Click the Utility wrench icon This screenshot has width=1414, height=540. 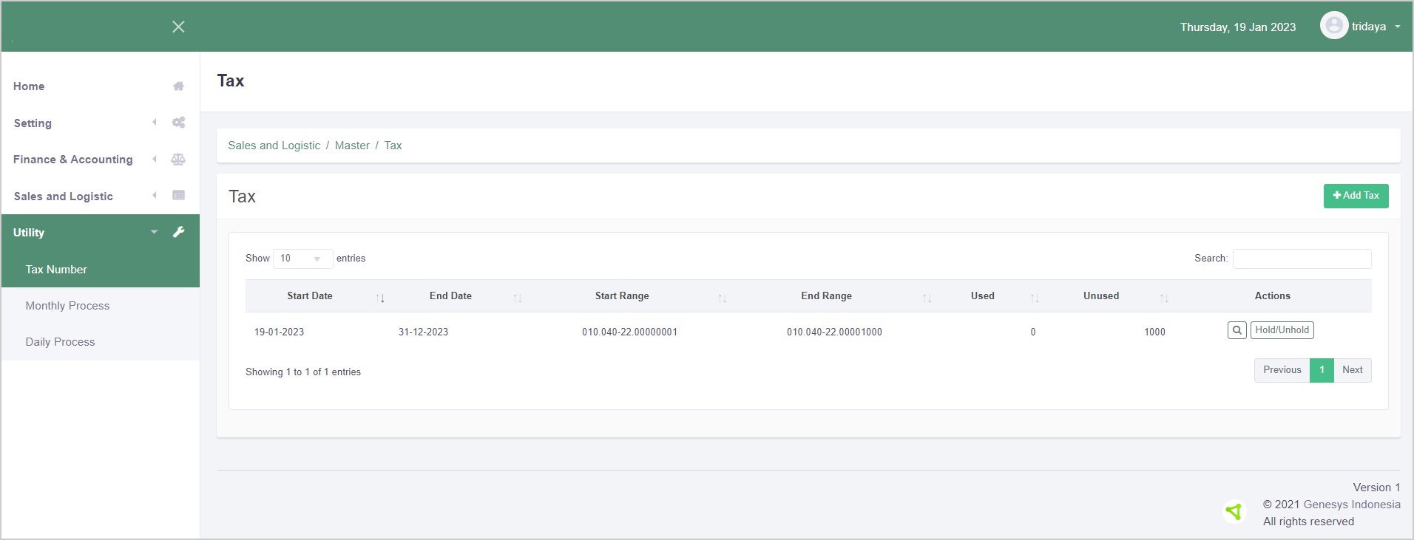tap(178, 232)
